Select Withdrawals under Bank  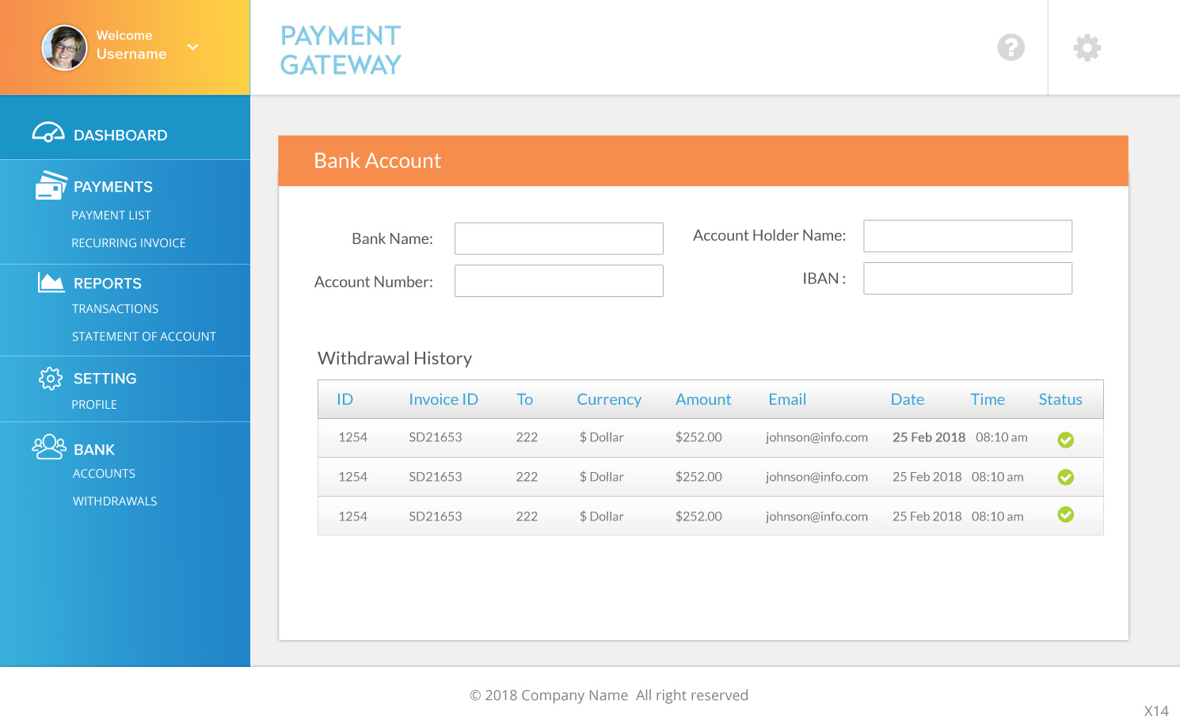coord(115,501)
